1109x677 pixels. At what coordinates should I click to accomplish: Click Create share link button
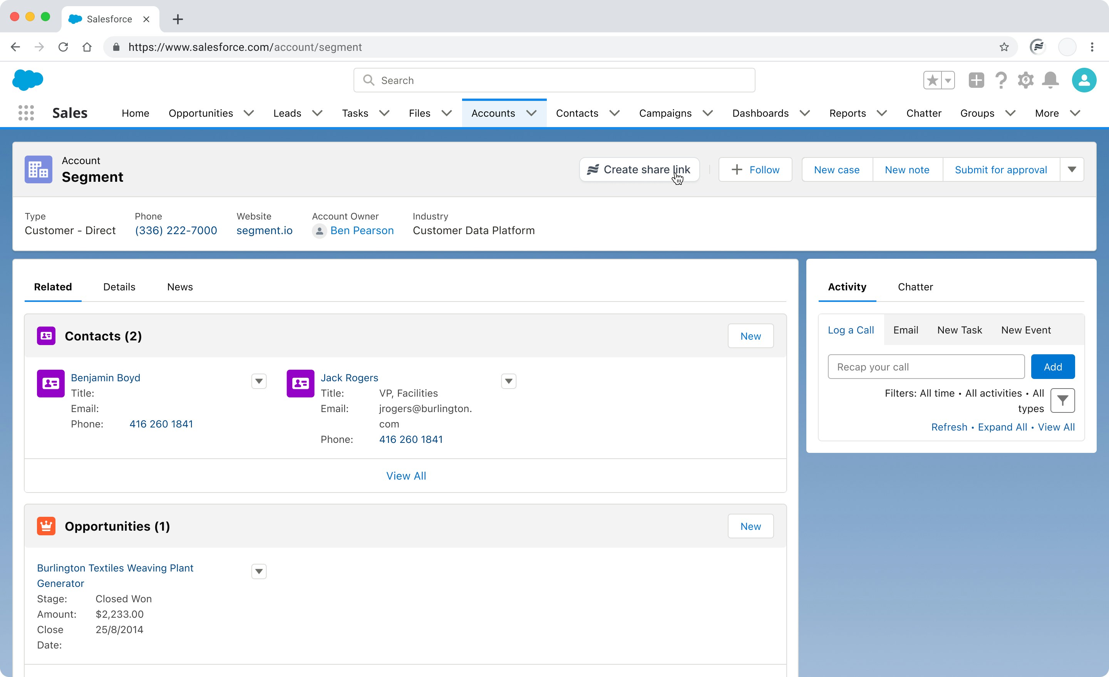(639, 170)
